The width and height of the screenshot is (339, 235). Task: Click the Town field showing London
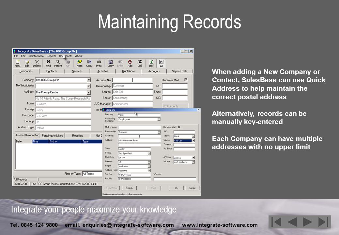[134, 149]
